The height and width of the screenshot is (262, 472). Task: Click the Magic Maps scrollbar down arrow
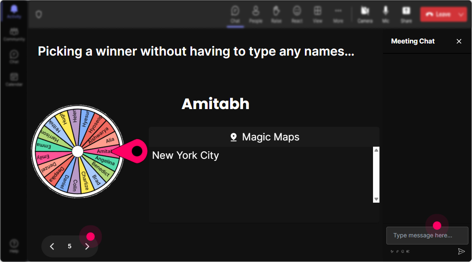pos(376,199)
